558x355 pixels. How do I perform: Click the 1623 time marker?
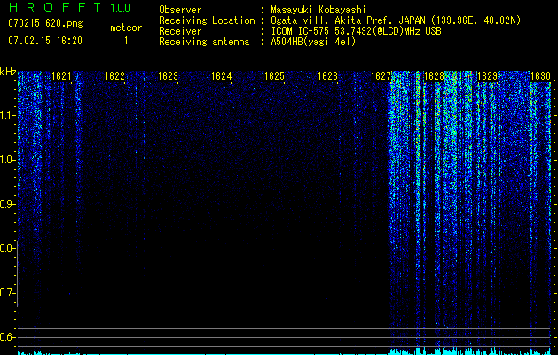coord(168,76)
